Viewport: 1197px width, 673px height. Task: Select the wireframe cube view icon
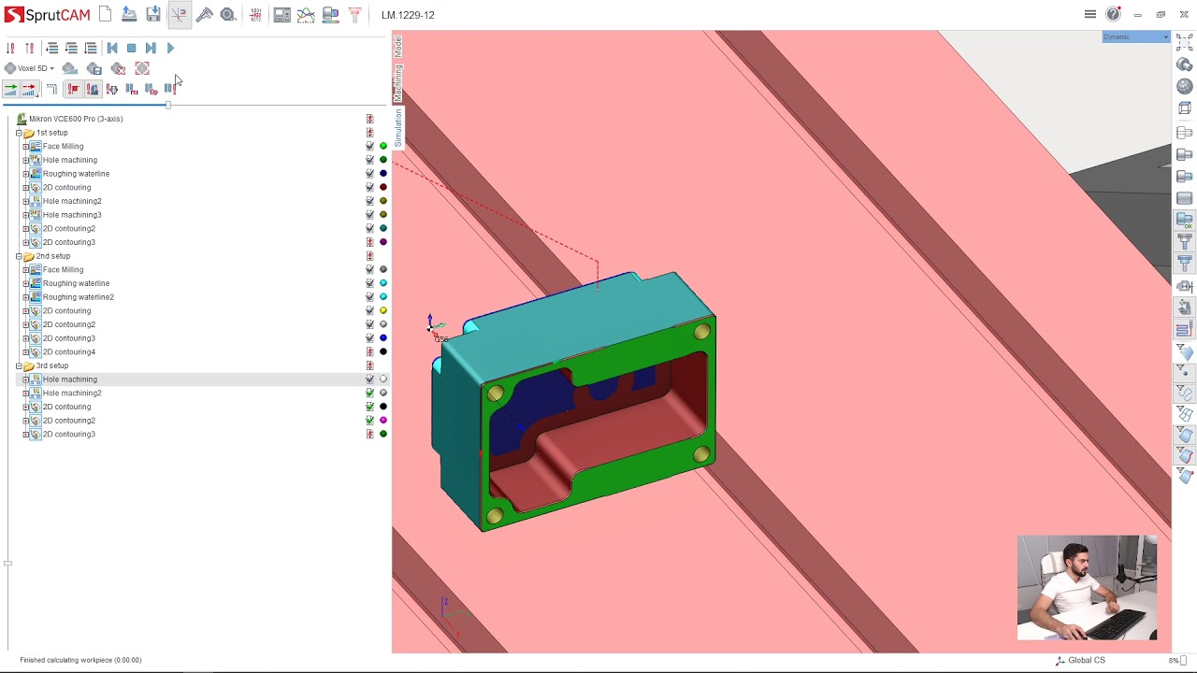coord(1185,107)
